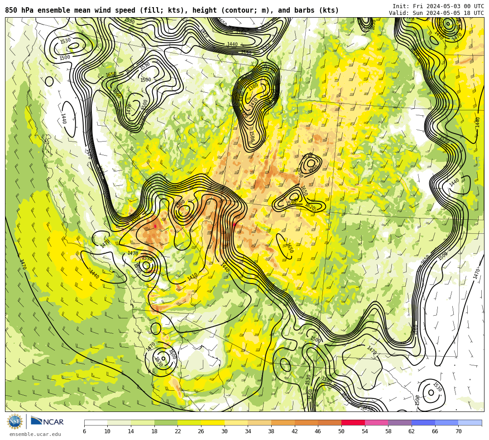Pick the pale blue above-70 kts swatch
Viewport: 489px width, 440px height.
470,422
